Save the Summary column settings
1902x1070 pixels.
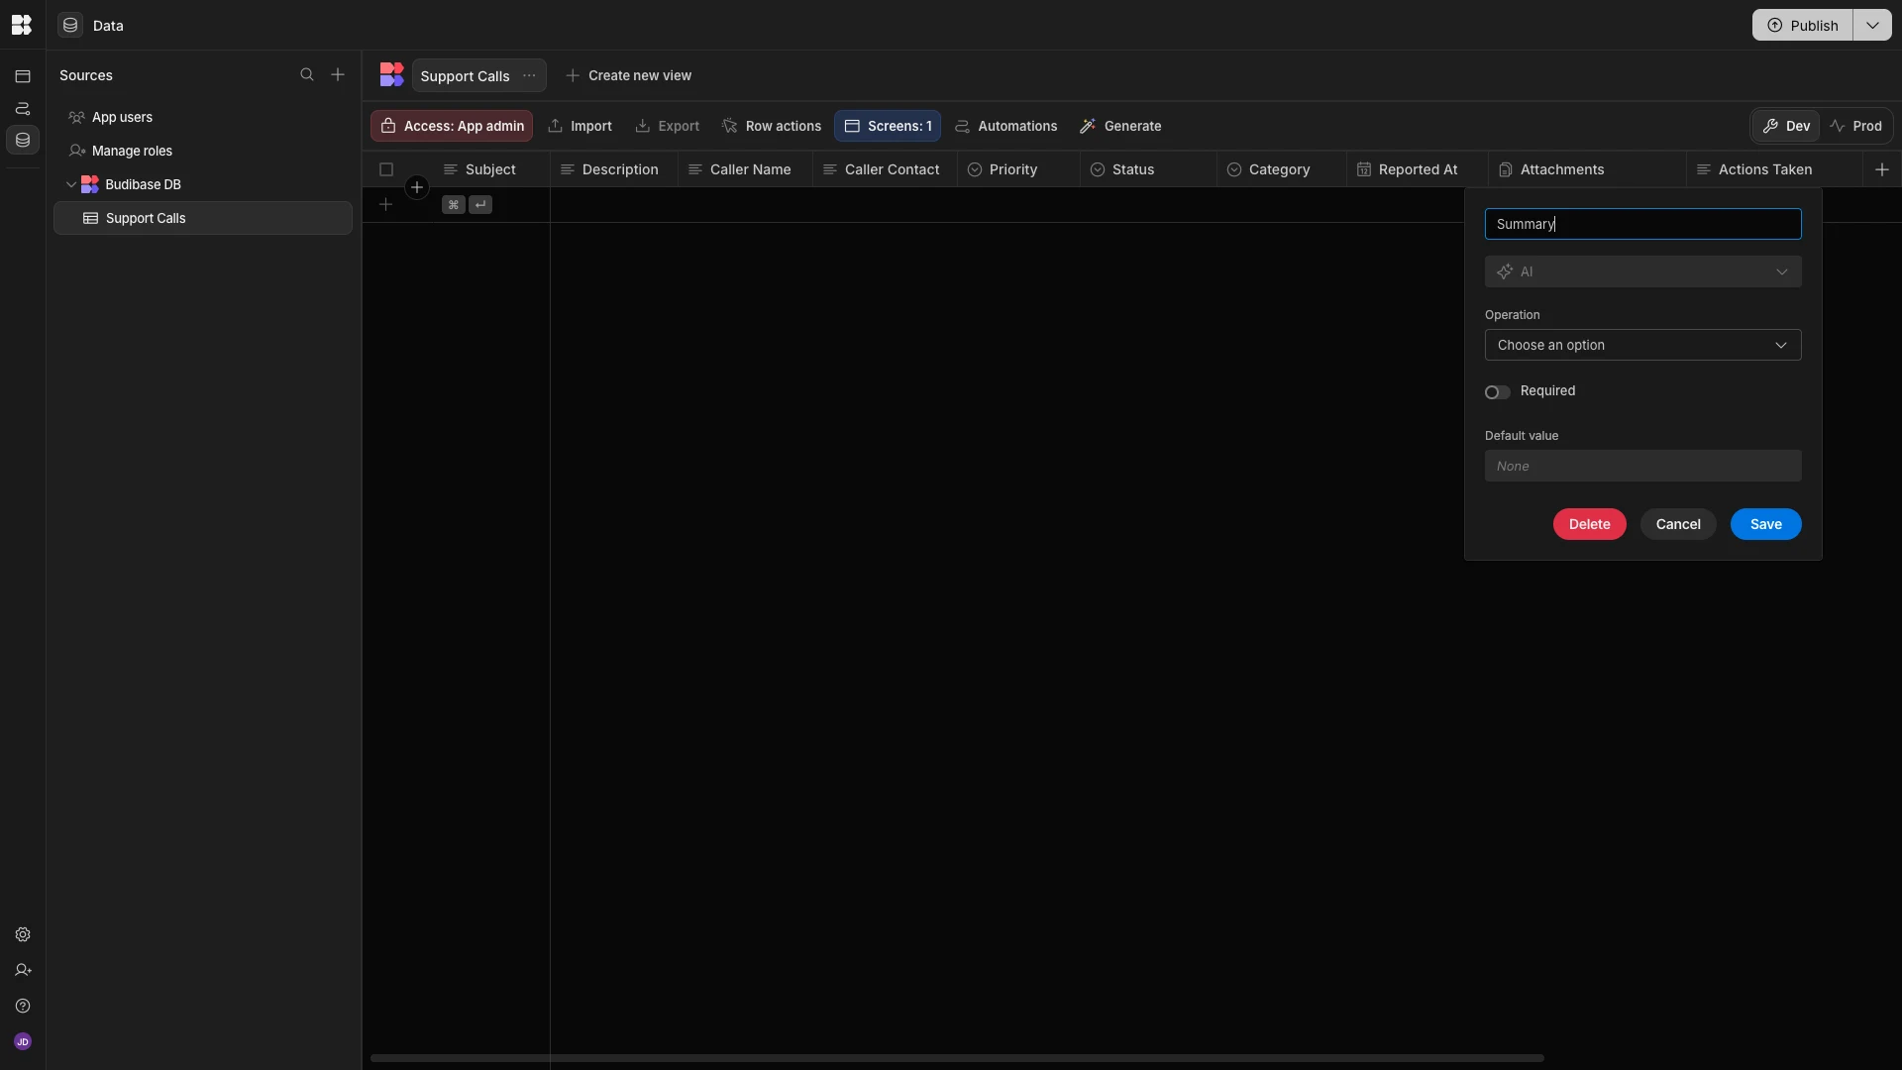click(1765, 524)
